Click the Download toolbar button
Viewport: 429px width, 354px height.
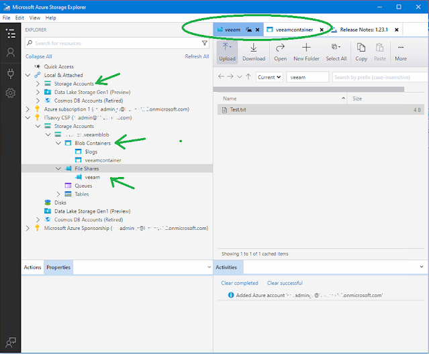[x=254, y=52]
